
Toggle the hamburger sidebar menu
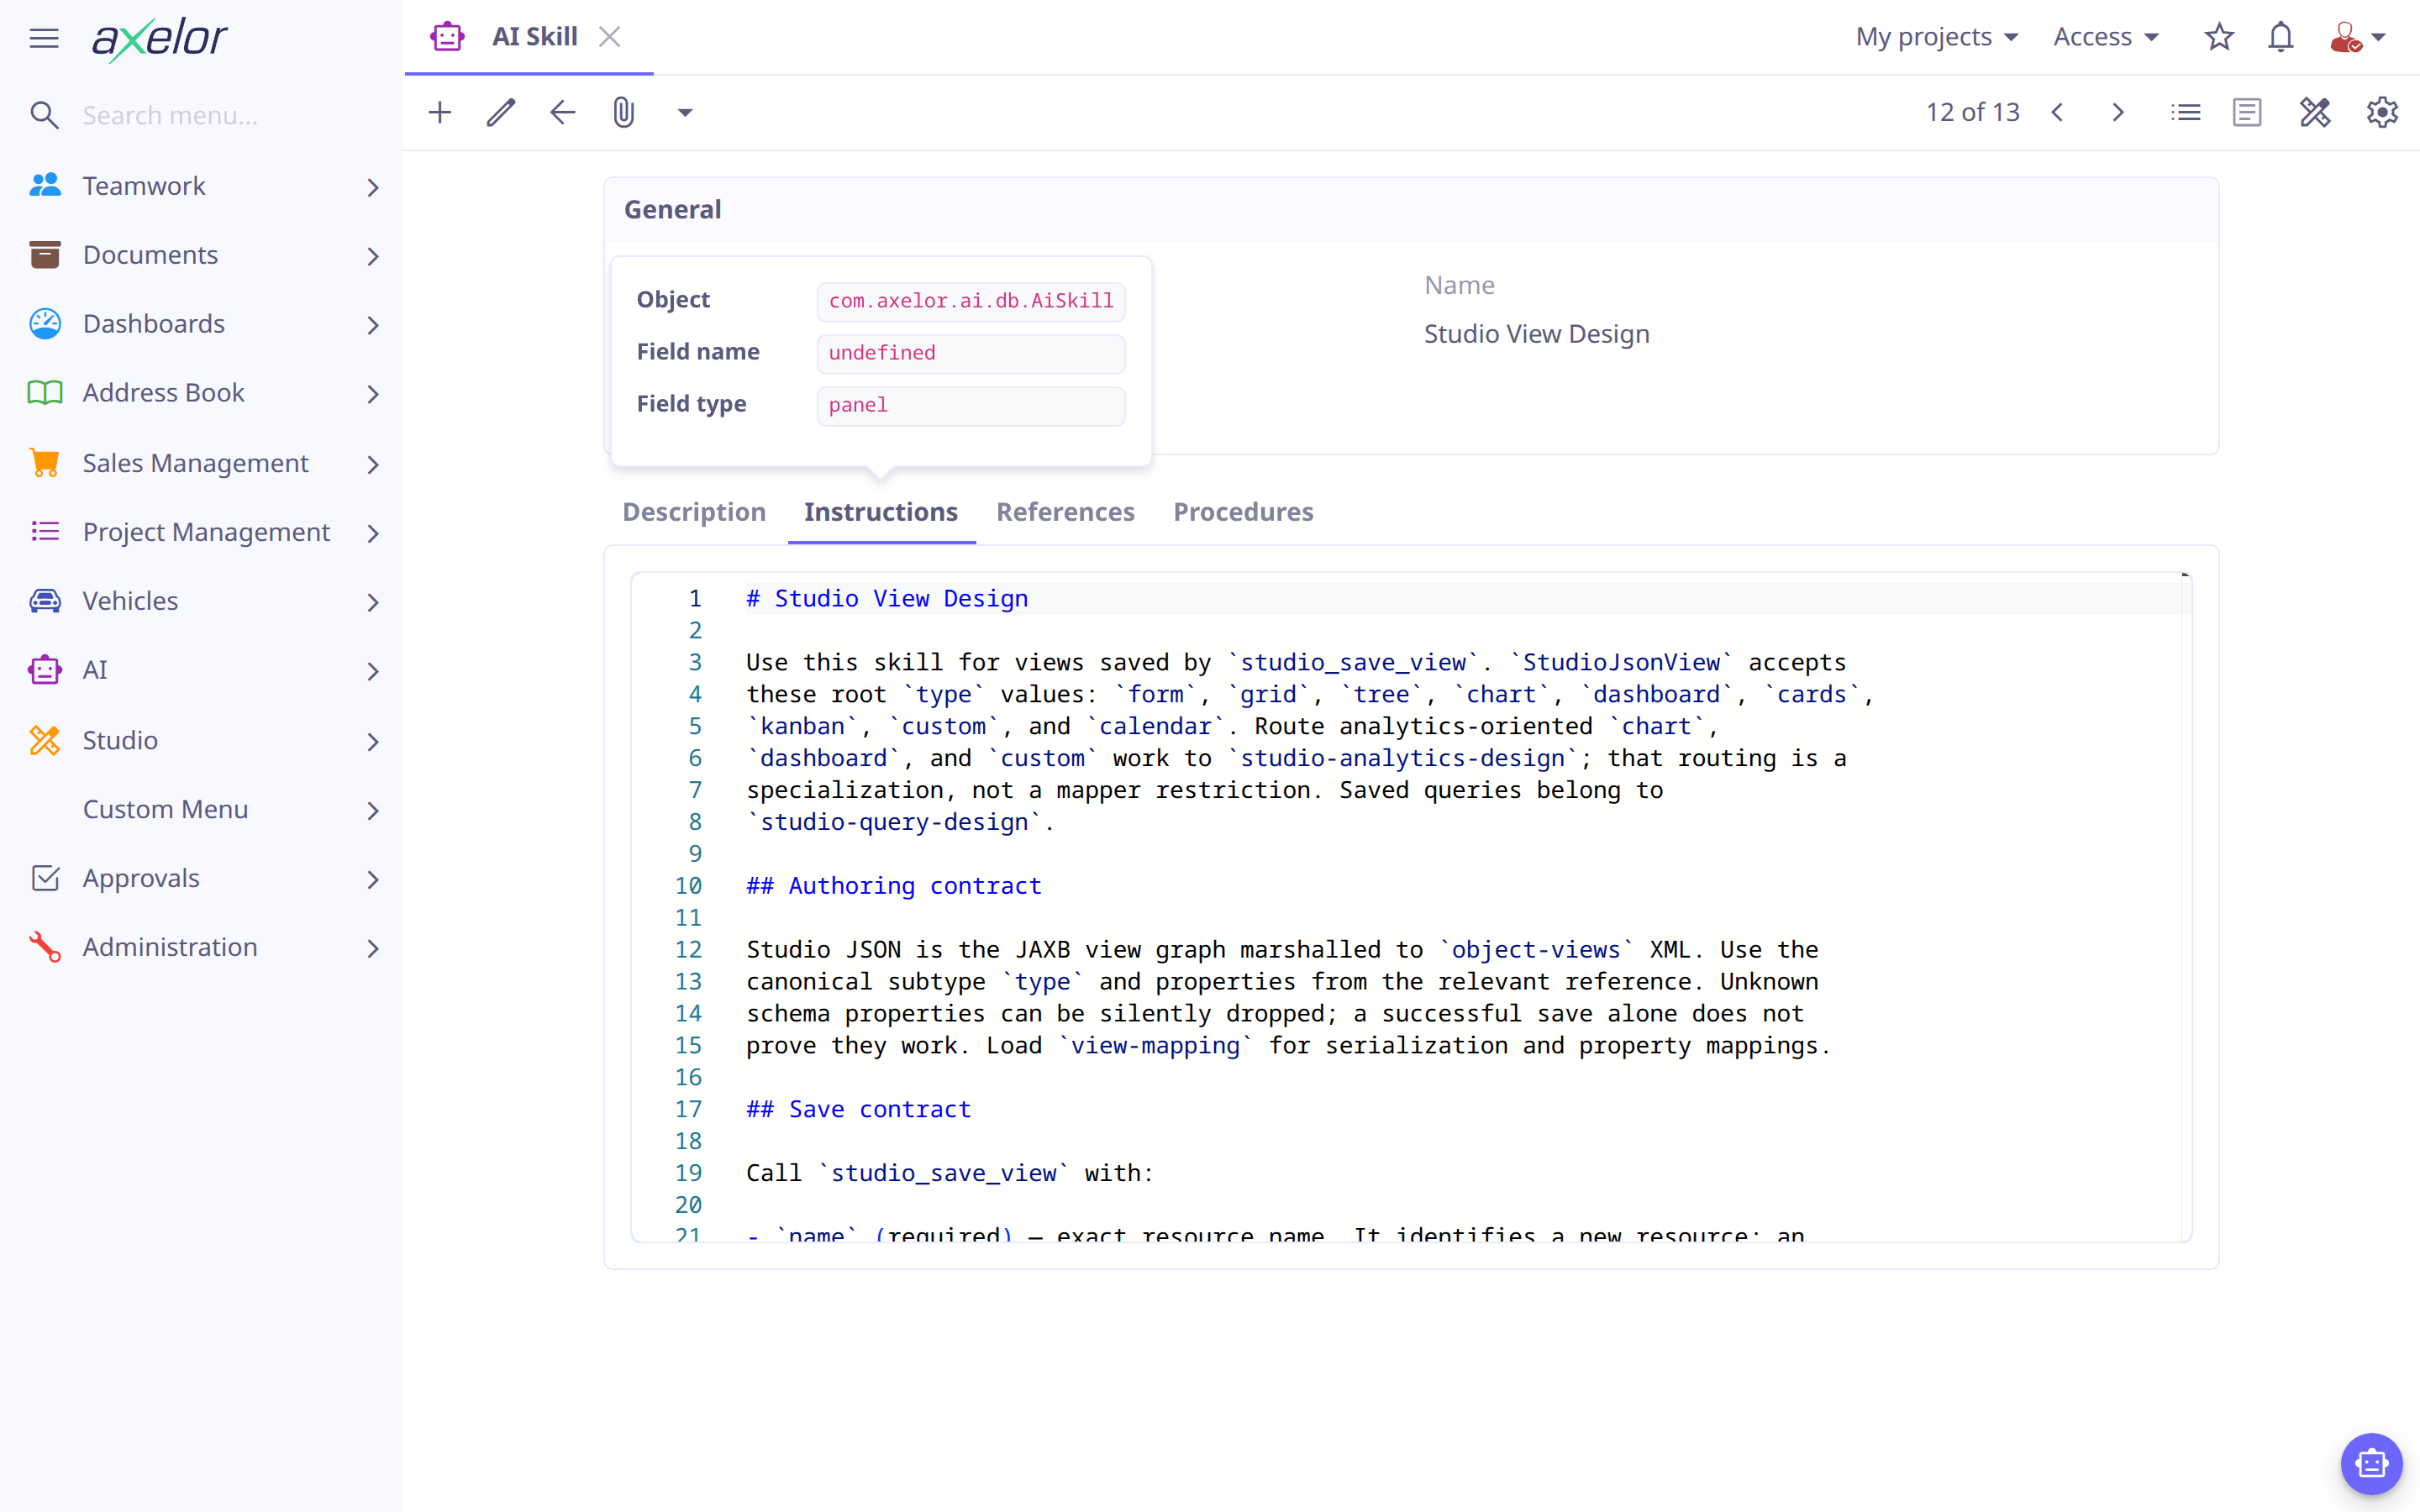click(x=44, y=38)
